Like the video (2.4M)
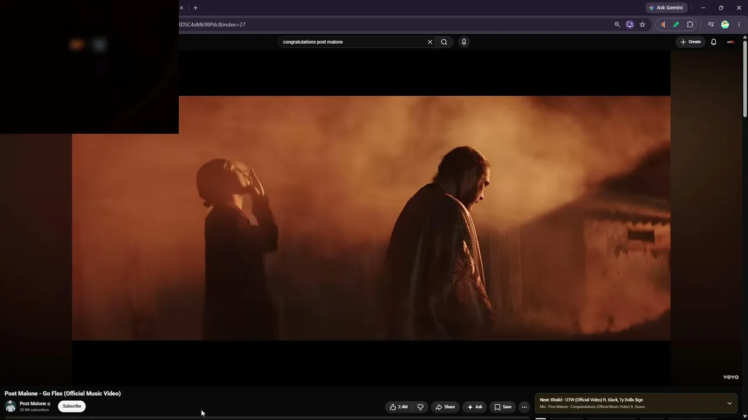Viewport: 748px width, 420px height. (x=399, y=407)
